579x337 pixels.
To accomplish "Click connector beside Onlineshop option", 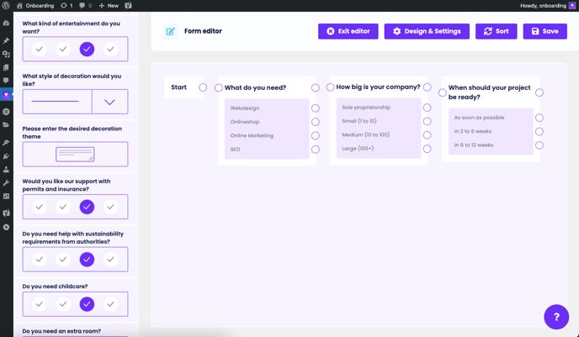I will click(316, 122).
